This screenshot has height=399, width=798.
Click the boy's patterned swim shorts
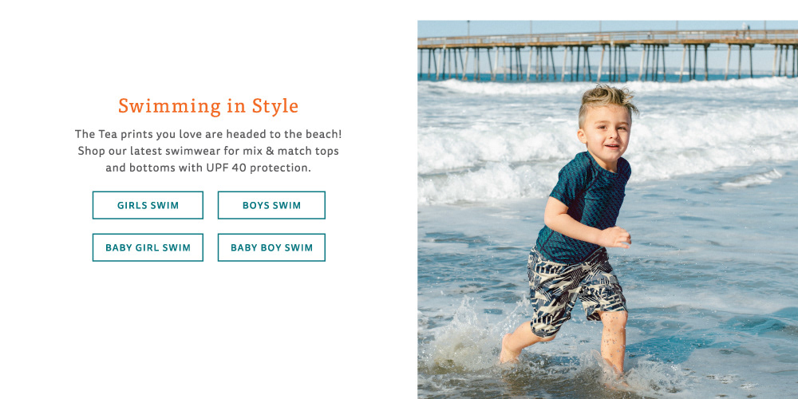[575, 289]
